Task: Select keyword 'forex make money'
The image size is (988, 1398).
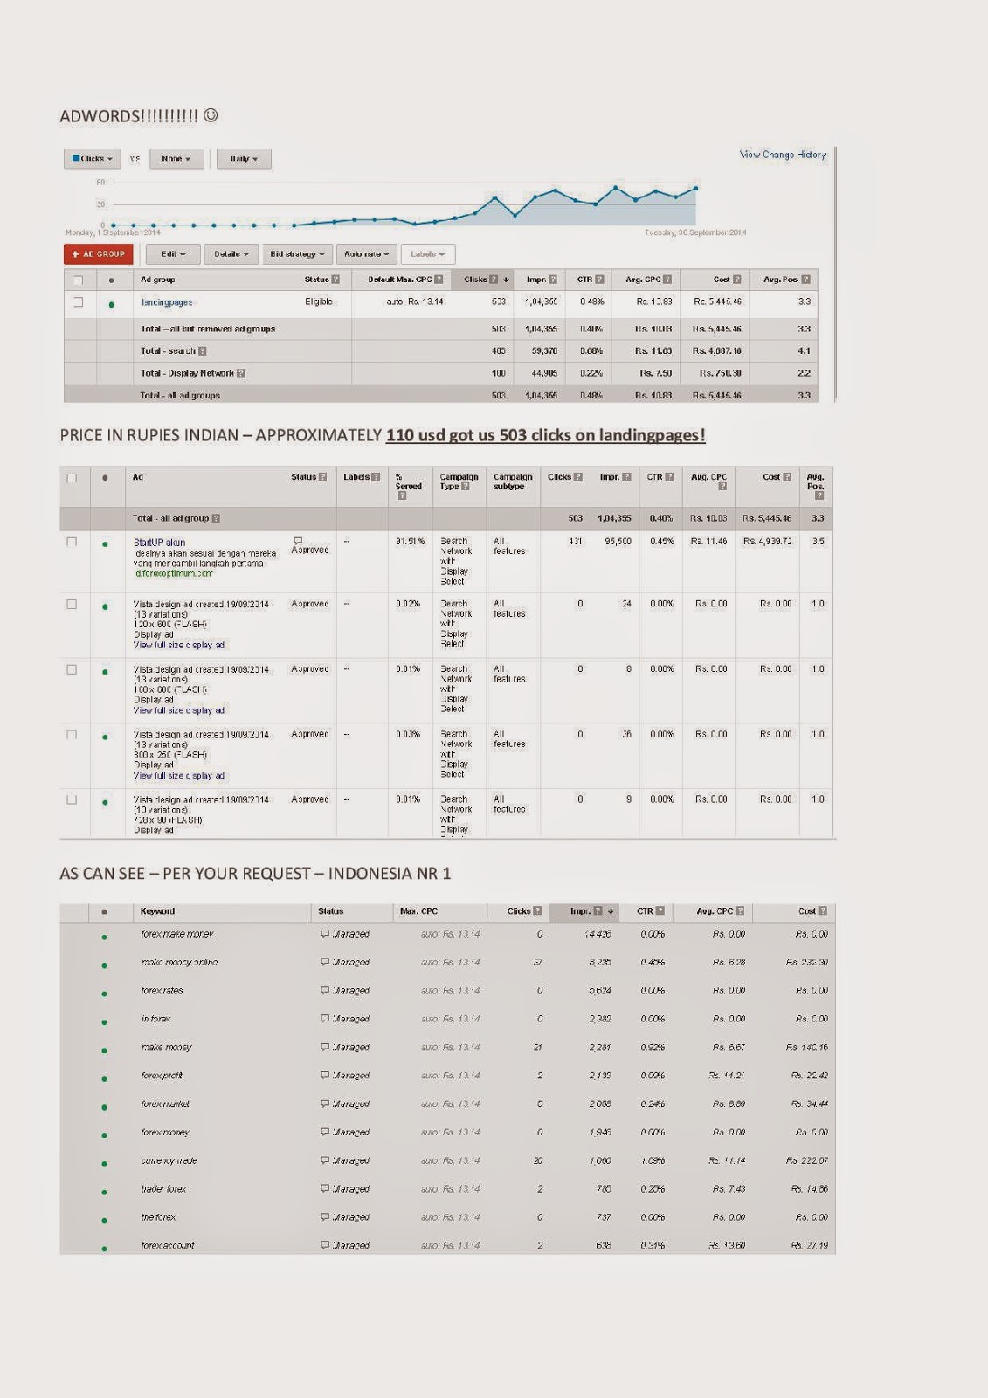Action: [x=177, y=934]
